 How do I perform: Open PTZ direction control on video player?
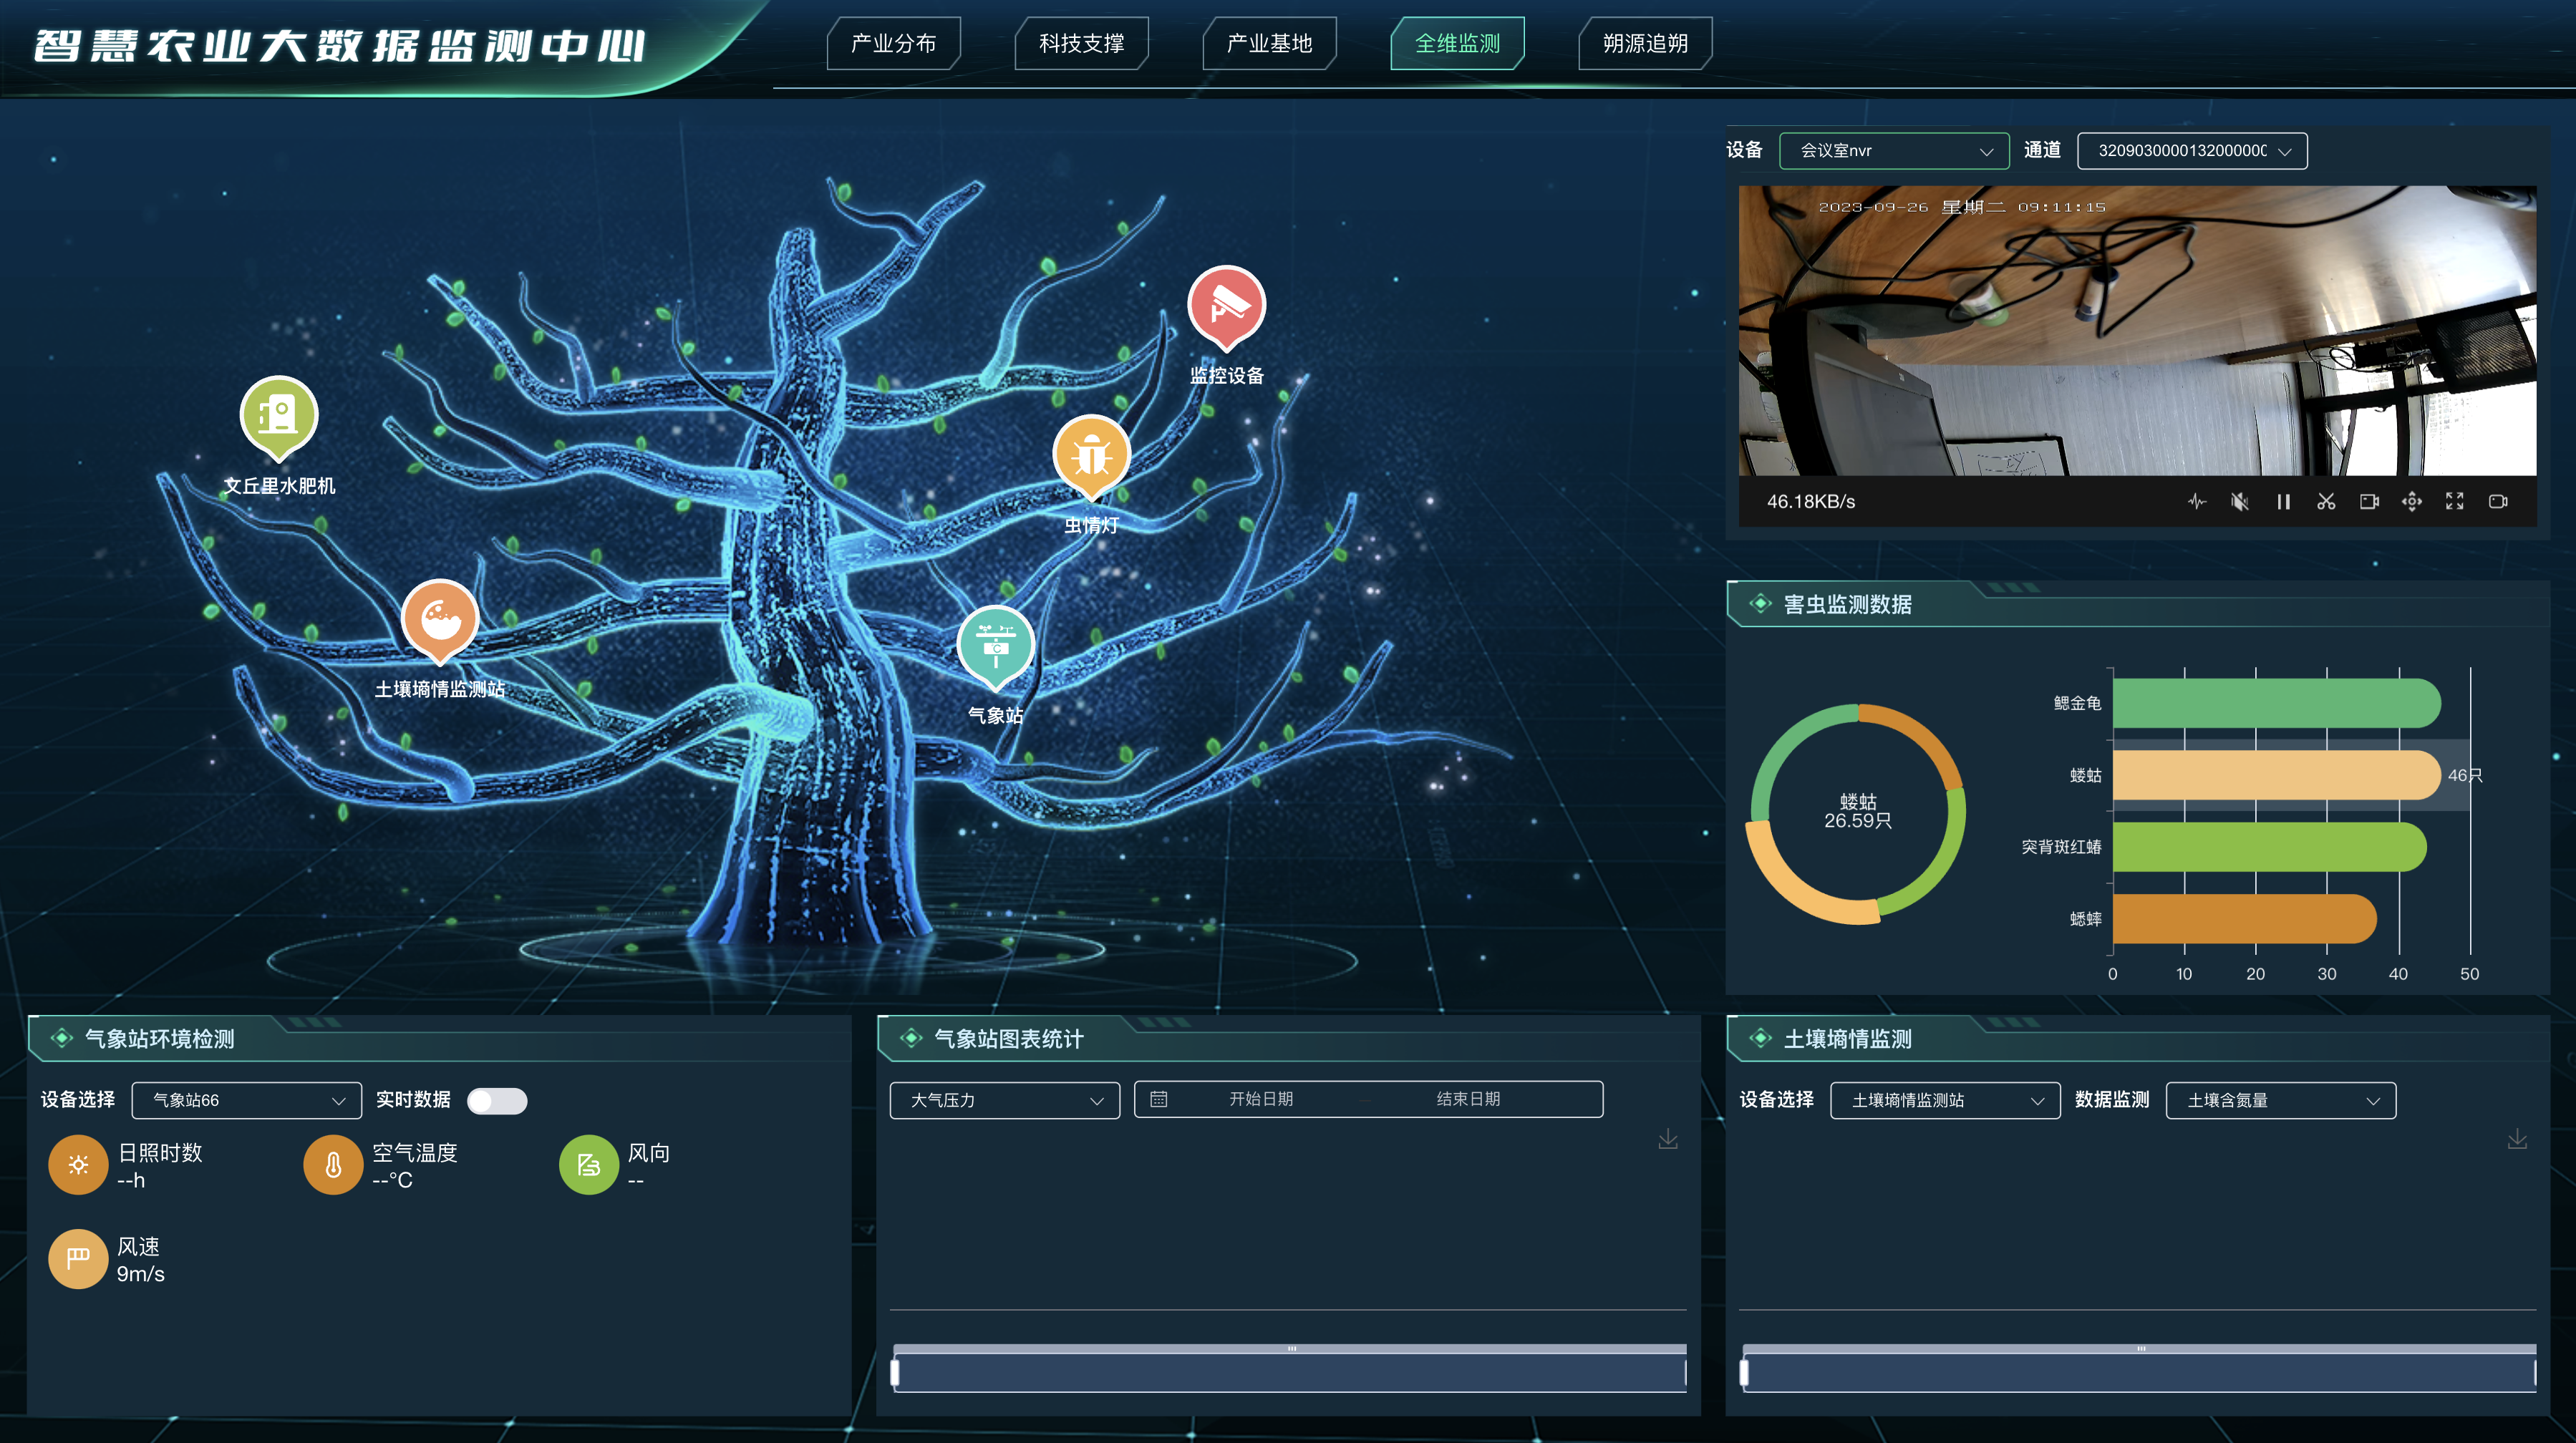[2412, 502]
